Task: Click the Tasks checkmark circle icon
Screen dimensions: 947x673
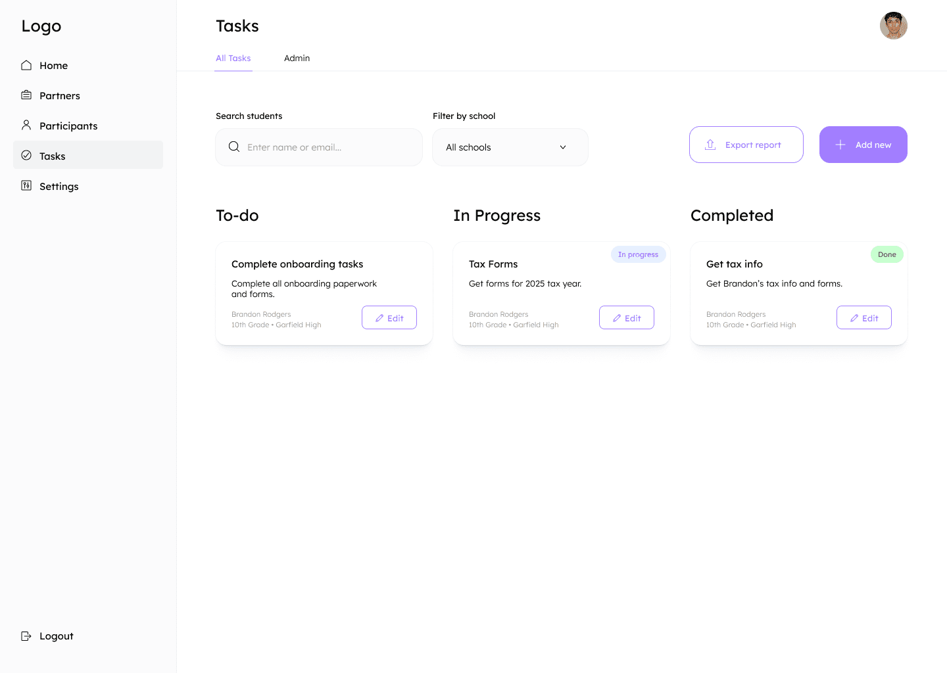Action: [x=26, y=156]
